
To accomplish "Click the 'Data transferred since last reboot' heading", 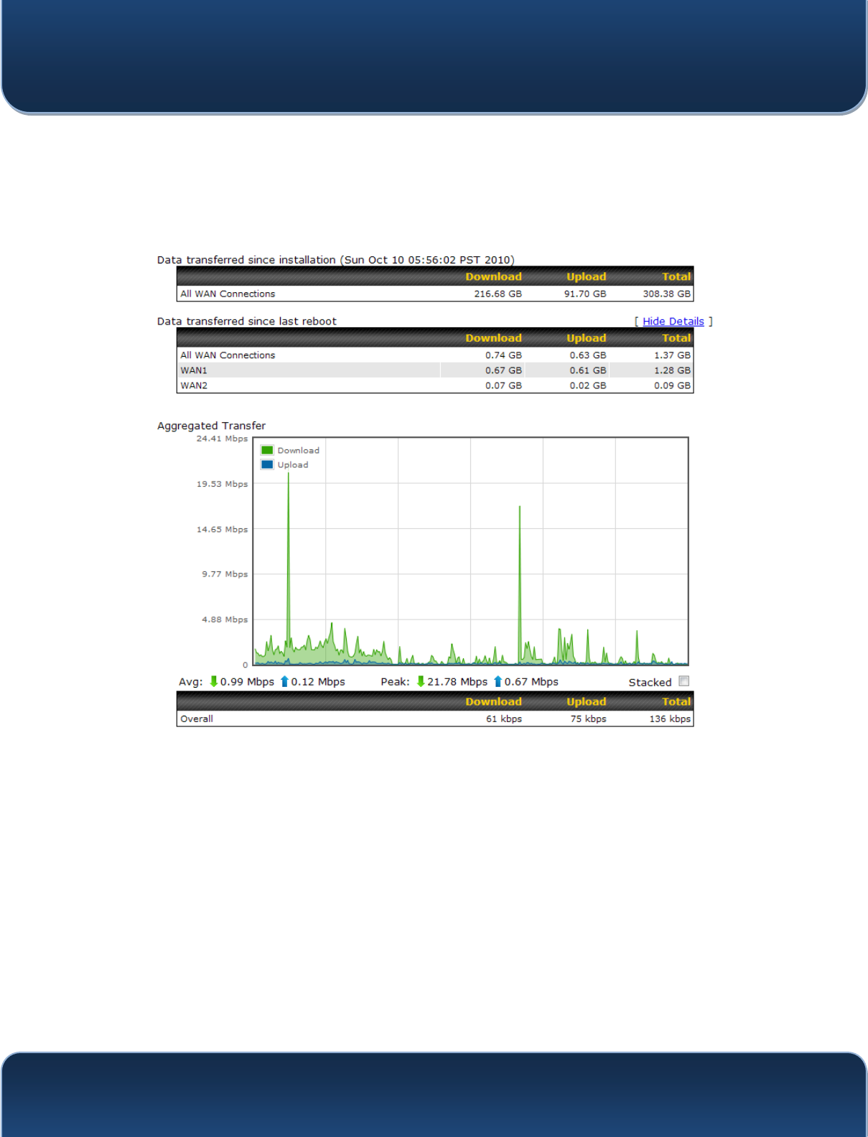I will click(x=247, y=322).
